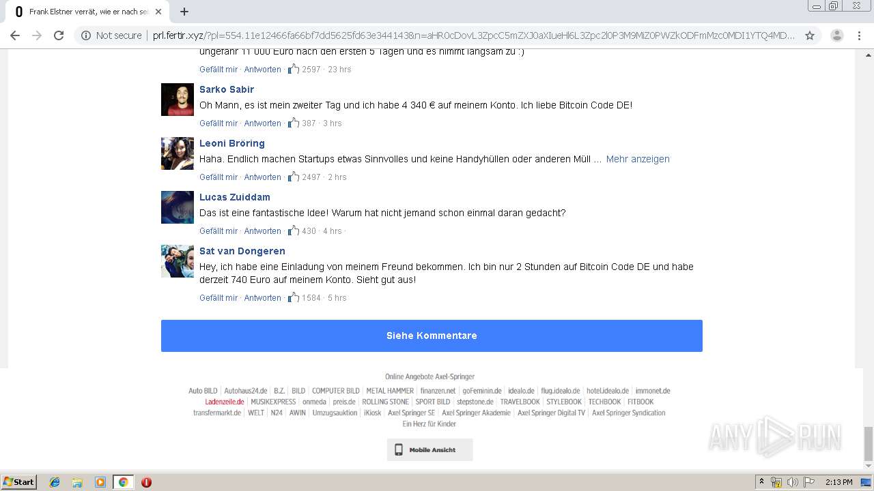Open Sat van Dongeren name link

coord(242,251)
